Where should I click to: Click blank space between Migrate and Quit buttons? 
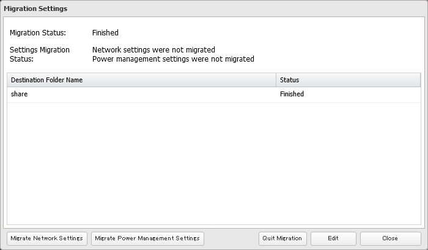click(x=231, y=238)
